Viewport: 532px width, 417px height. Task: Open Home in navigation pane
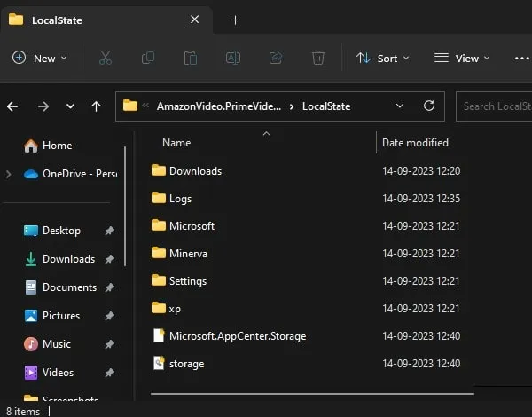tap(48, 146)
